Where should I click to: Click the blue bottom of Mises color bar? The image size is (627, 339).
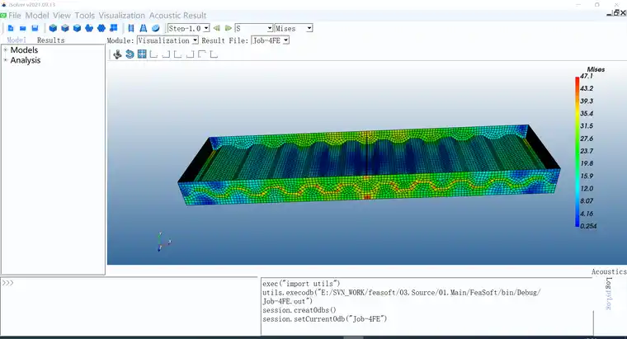pos(577,222)
